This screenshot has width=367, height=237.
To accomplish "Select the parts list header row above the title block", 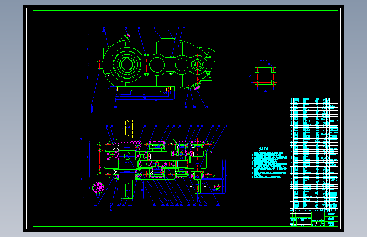I will [314, 210].
